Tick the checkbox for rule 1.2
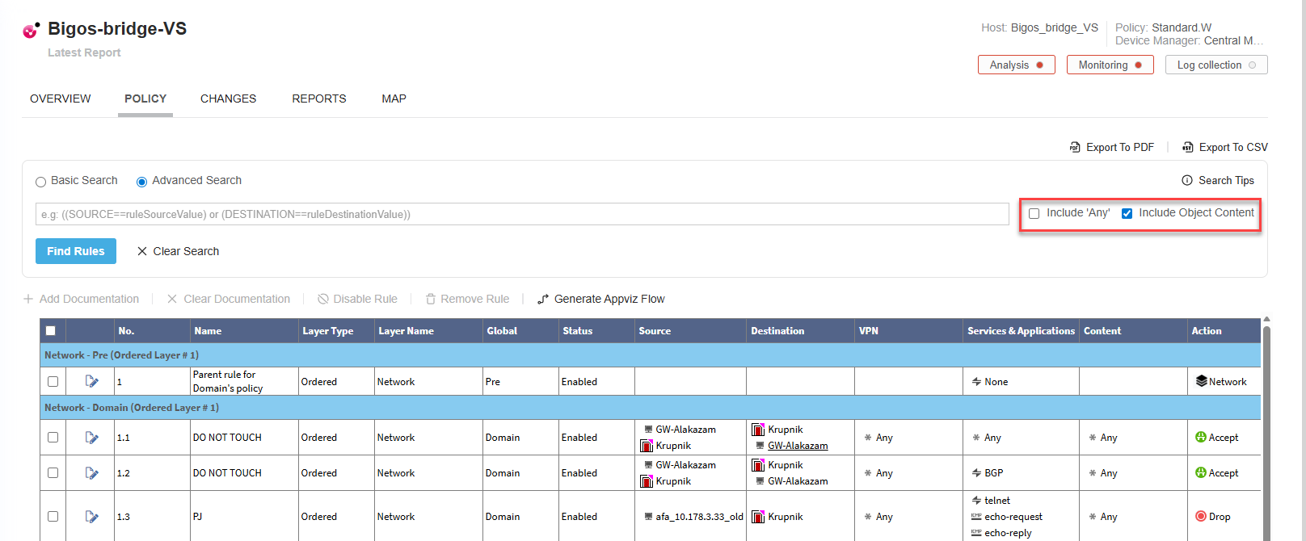The image size is (1306, 541). pos(53,473)
